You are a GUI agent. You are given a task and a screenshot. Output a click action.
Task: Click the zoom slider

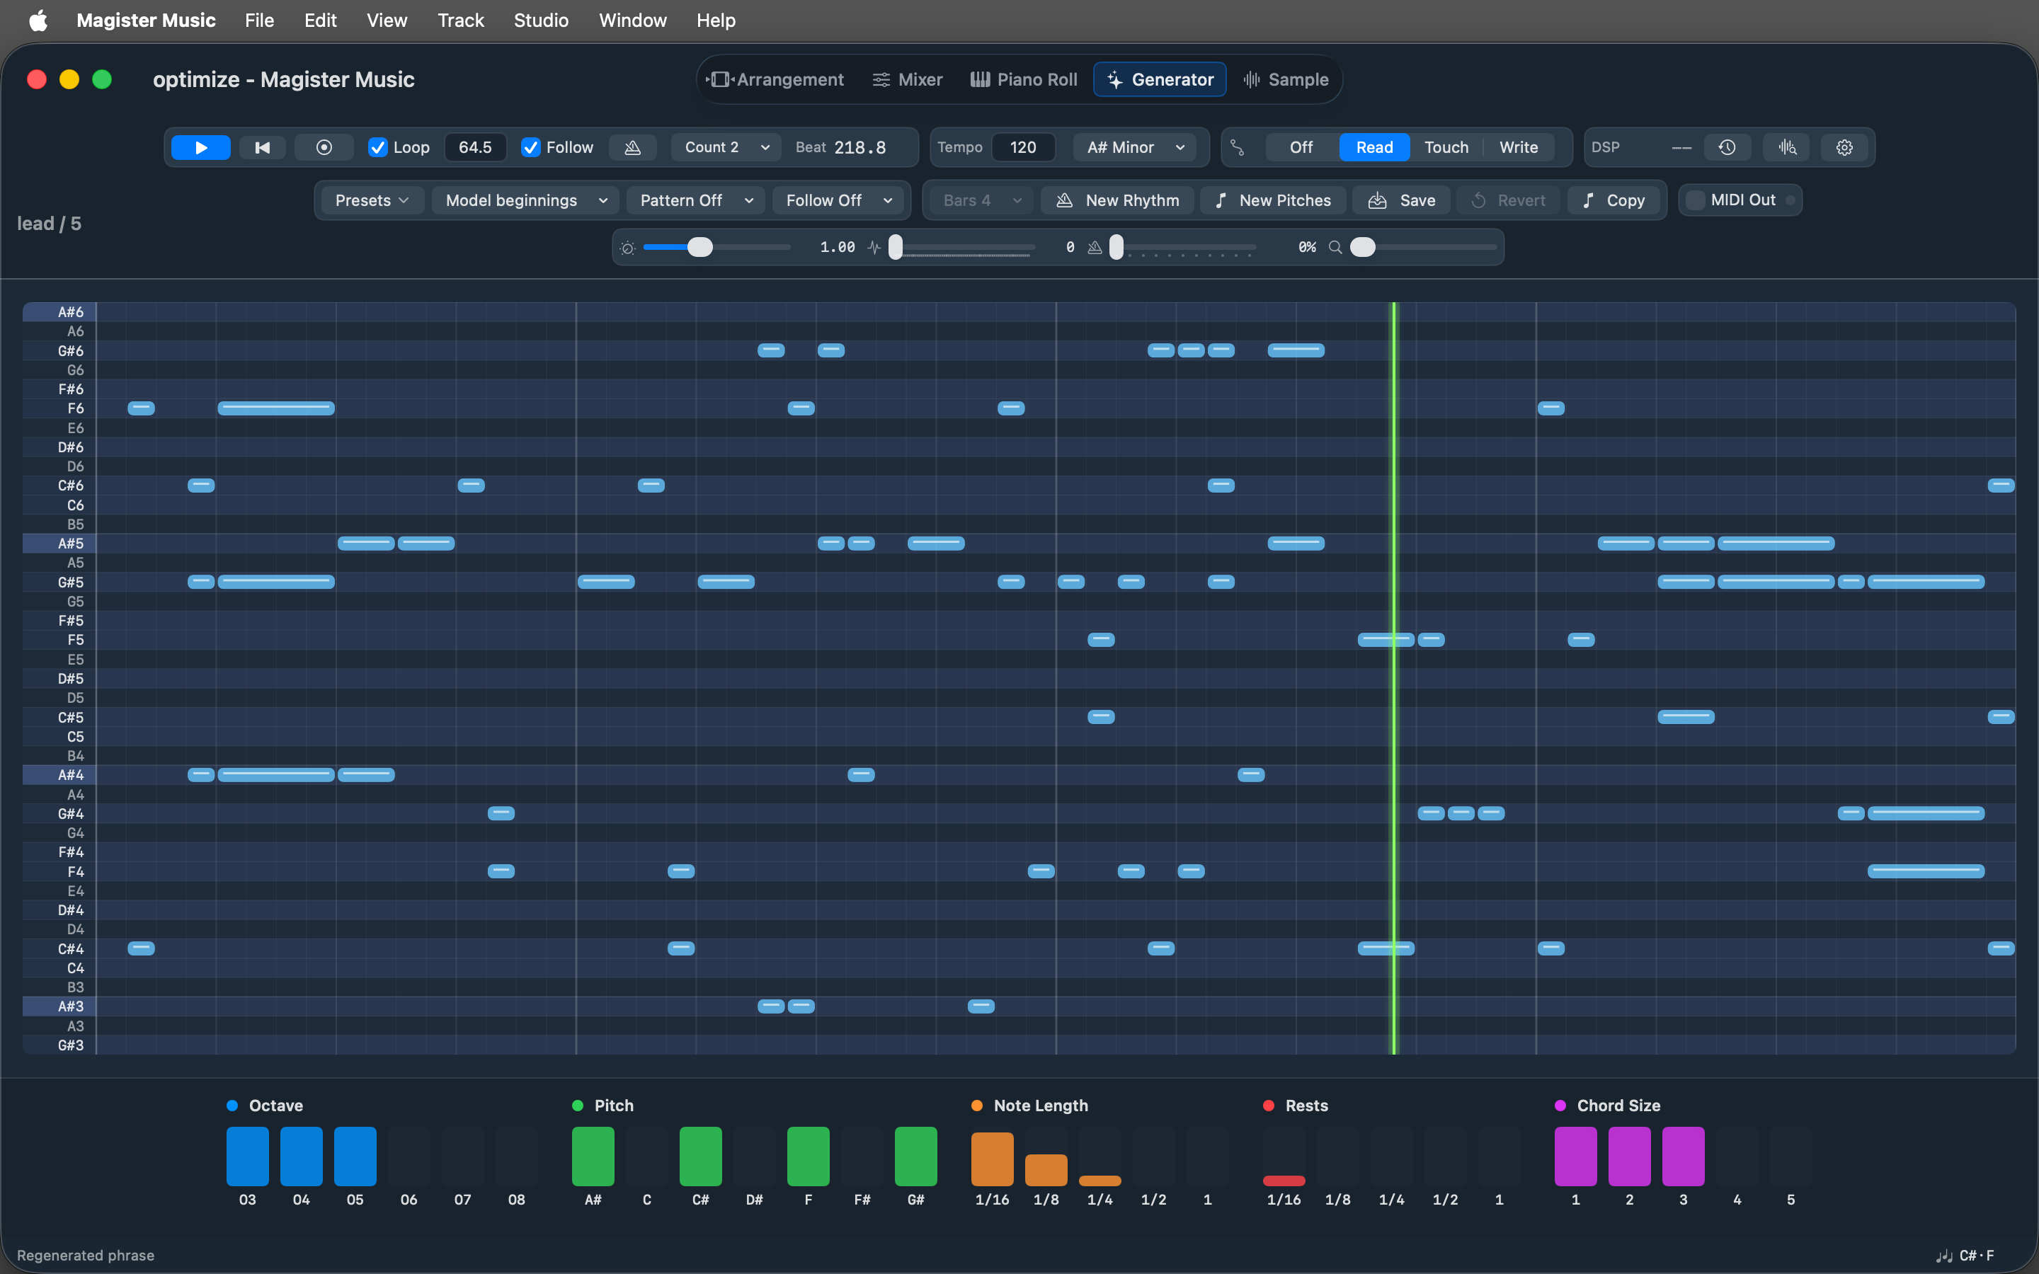coord(1424,248)
